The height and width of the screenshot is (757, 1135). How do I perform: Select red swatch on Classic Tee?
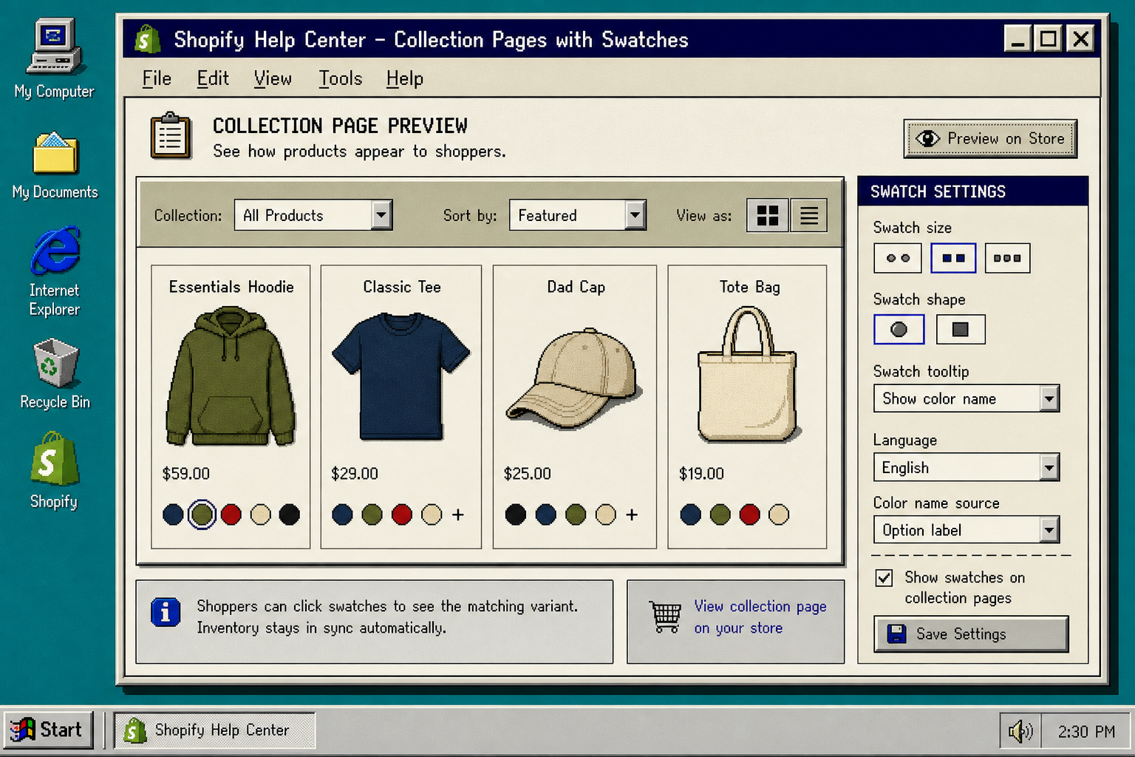402,515
